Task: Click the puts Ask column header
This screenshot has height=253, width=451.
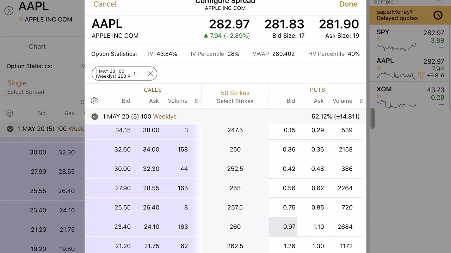Action: [x=319, y=101]
